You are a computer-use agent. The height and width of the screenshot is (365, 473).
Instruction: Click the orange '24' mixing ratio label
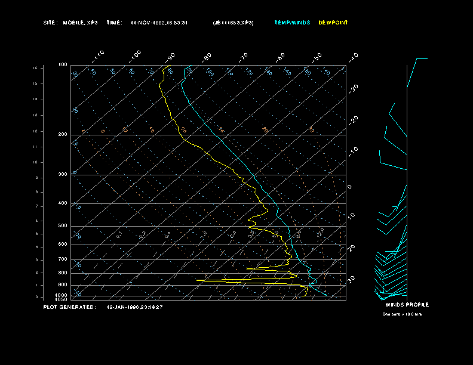221,130
